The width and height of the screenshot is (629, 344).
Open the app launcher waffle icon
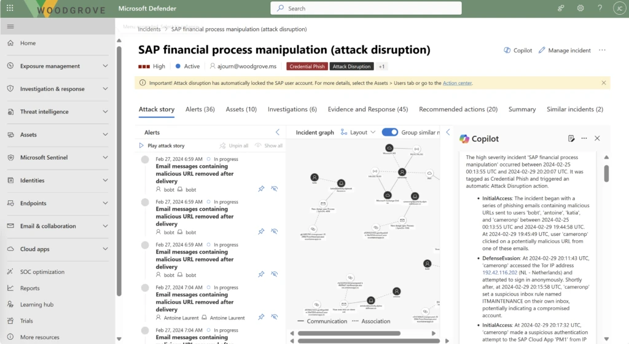(x=10, y=8)
